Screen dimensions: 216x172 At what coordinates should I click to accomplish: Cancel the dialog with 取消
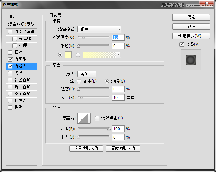click(x=191, y=27)
